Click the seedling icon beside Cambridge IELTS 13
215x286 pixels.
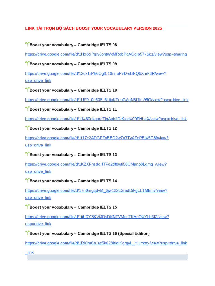[x=27, y=154]
